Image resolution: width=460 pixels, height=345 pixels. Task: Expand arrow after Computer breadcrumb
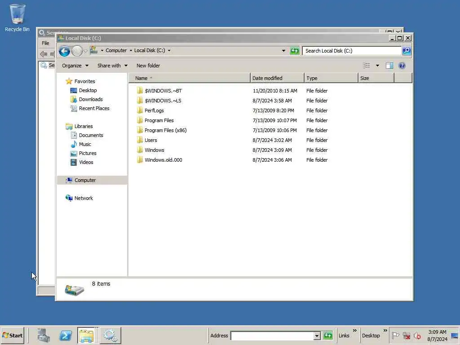(131, 50)
